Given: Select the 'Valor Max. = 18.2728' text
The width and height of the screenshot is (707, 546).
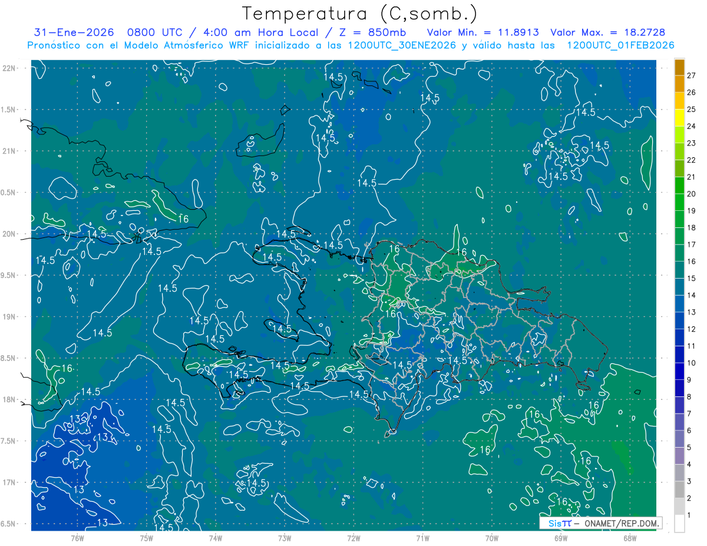Looking at the screenshot, I should (608, 33).
